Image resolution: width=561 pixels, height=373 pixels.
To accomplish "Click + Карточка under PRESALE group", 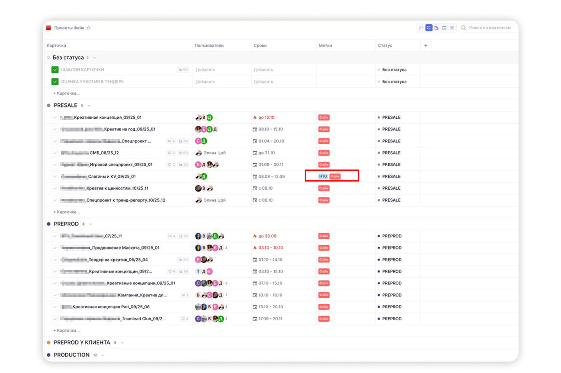I will [67, 212].
